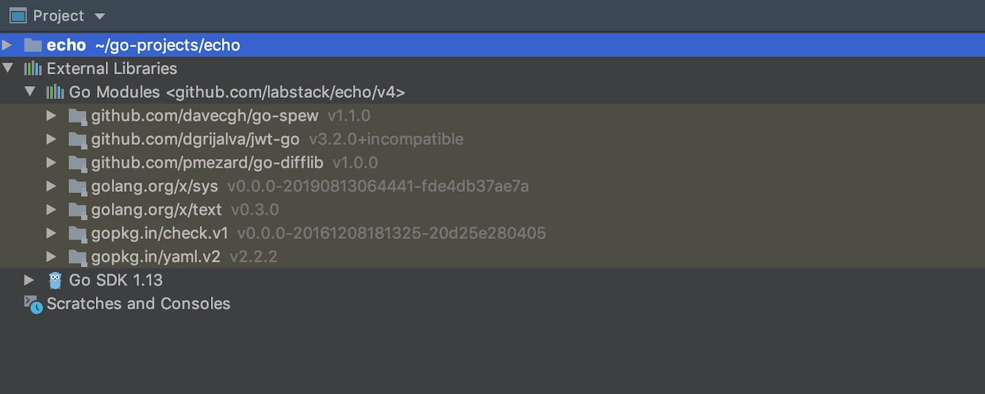Image resolution: width=985 pixels, height=394 pixels.
Task: Click the go-spew module folder icon
Action: coord(77,116)
